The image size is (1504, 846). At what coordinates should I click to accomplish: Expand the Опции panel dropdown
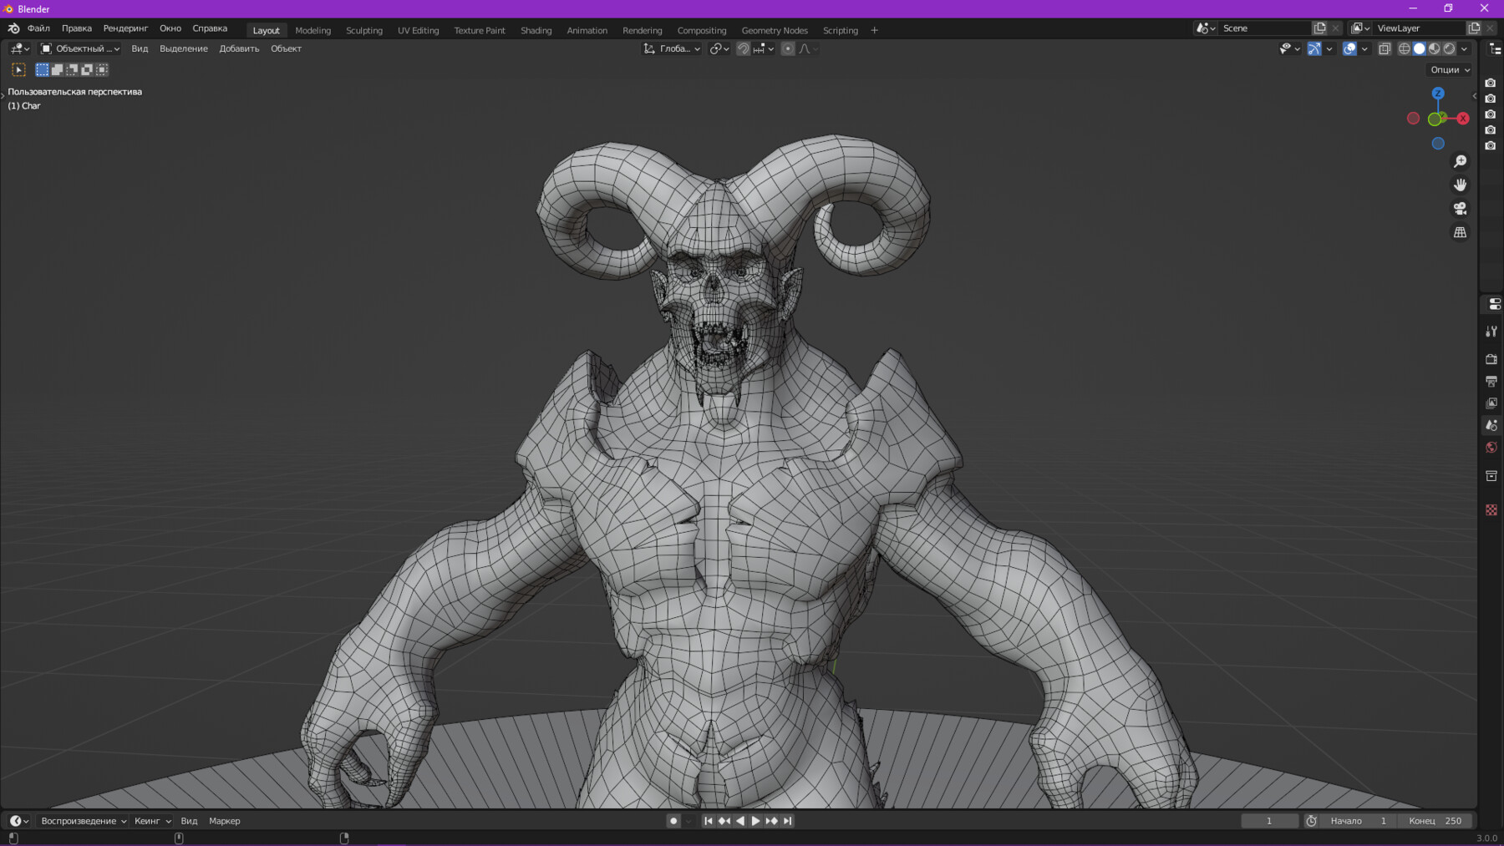[1450, 69]
